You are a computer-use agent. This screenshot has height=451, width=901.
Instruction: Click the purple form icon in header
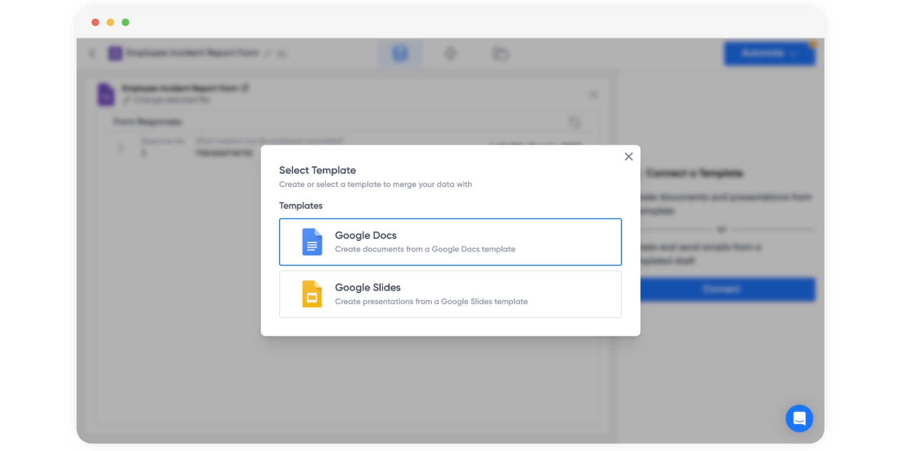(x=115, y=53)
